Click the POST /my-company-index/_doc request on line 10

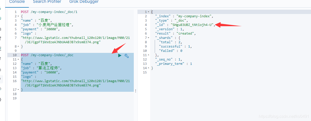point(47,55)
